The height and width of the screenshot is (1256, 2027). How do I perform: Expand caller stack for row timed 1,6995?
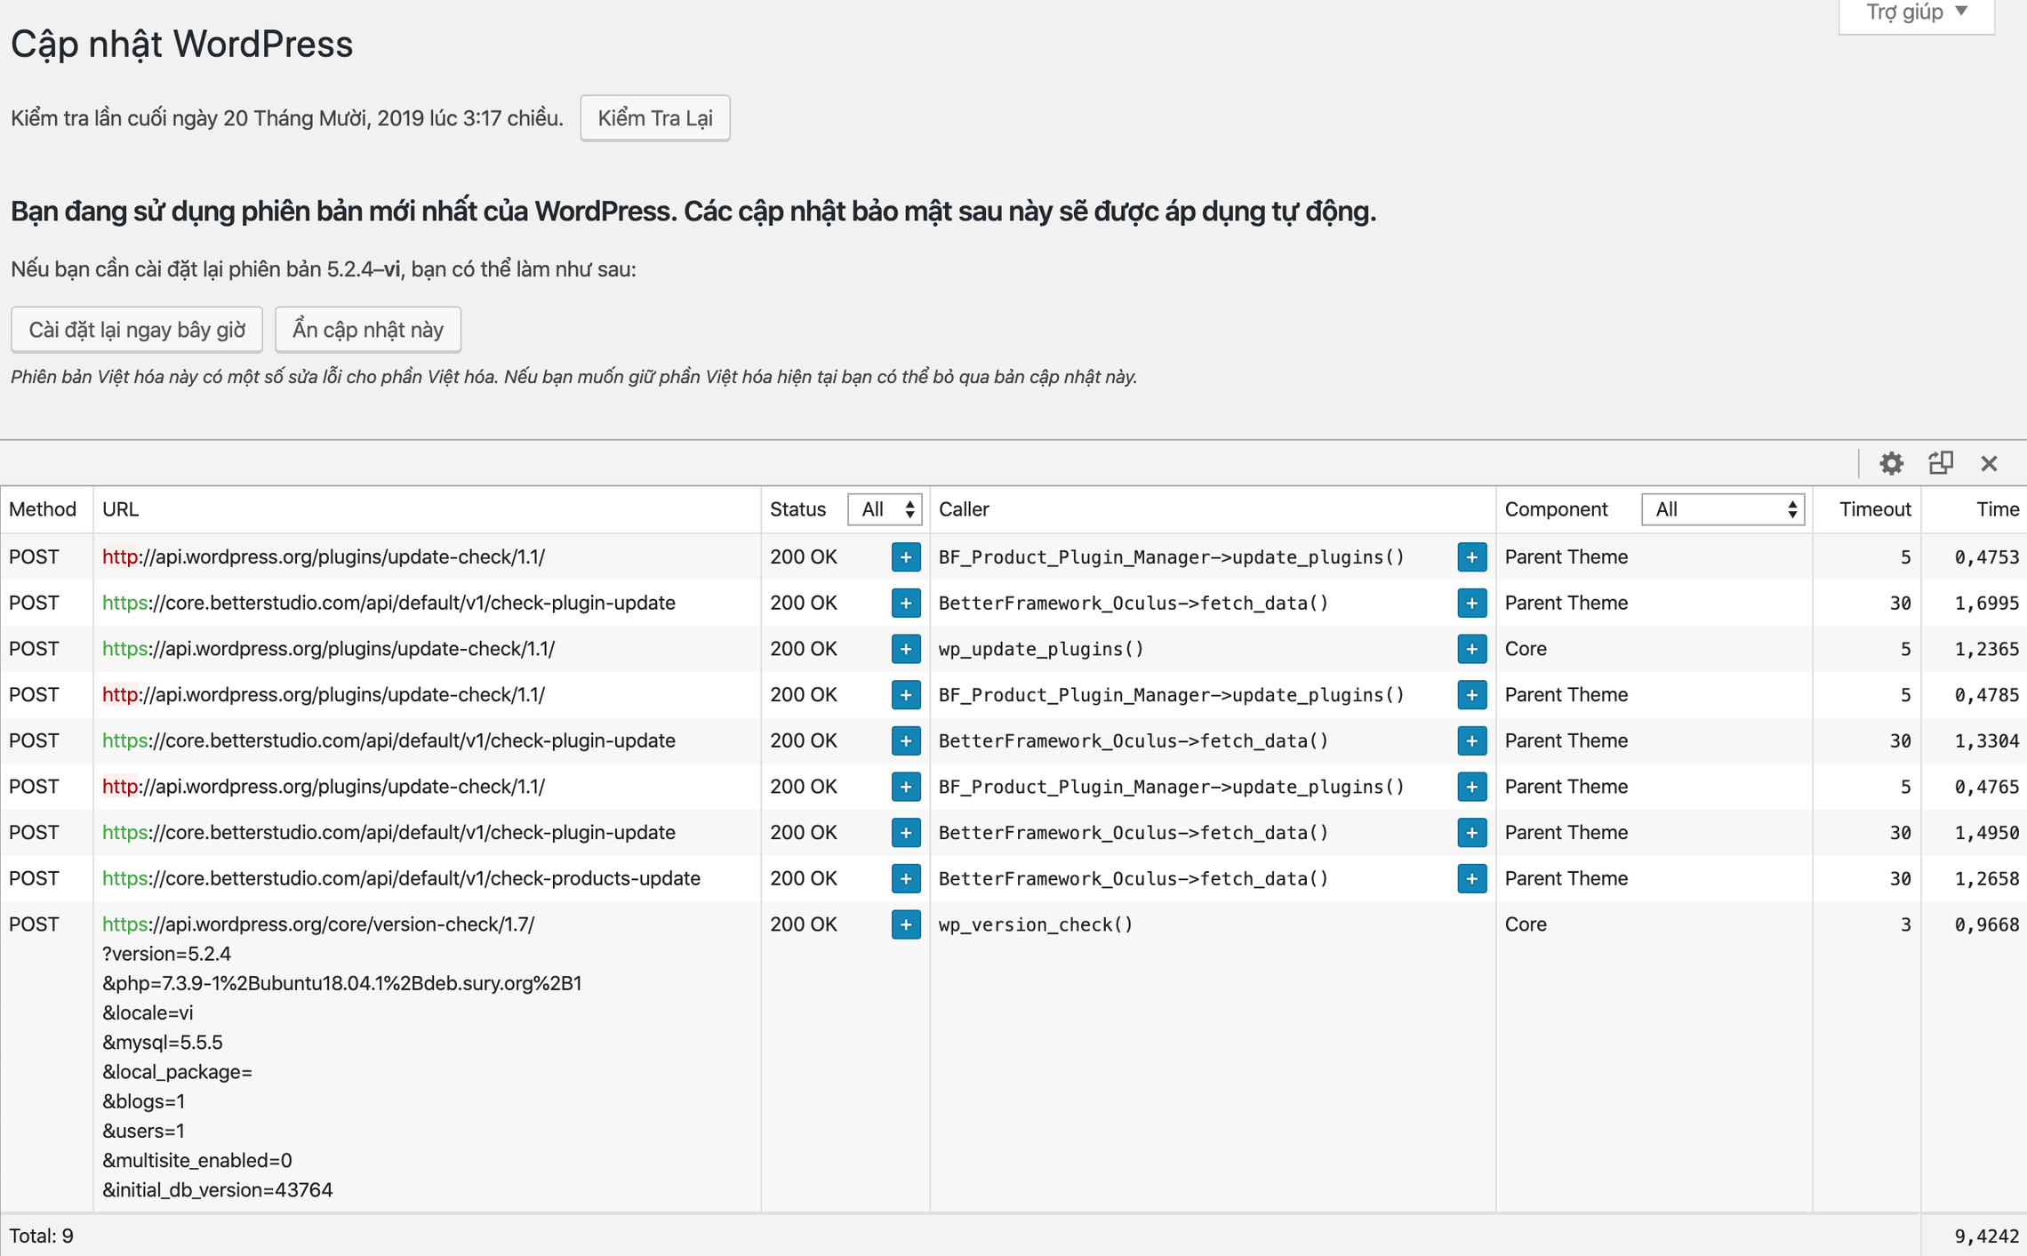coord(1472,604)
